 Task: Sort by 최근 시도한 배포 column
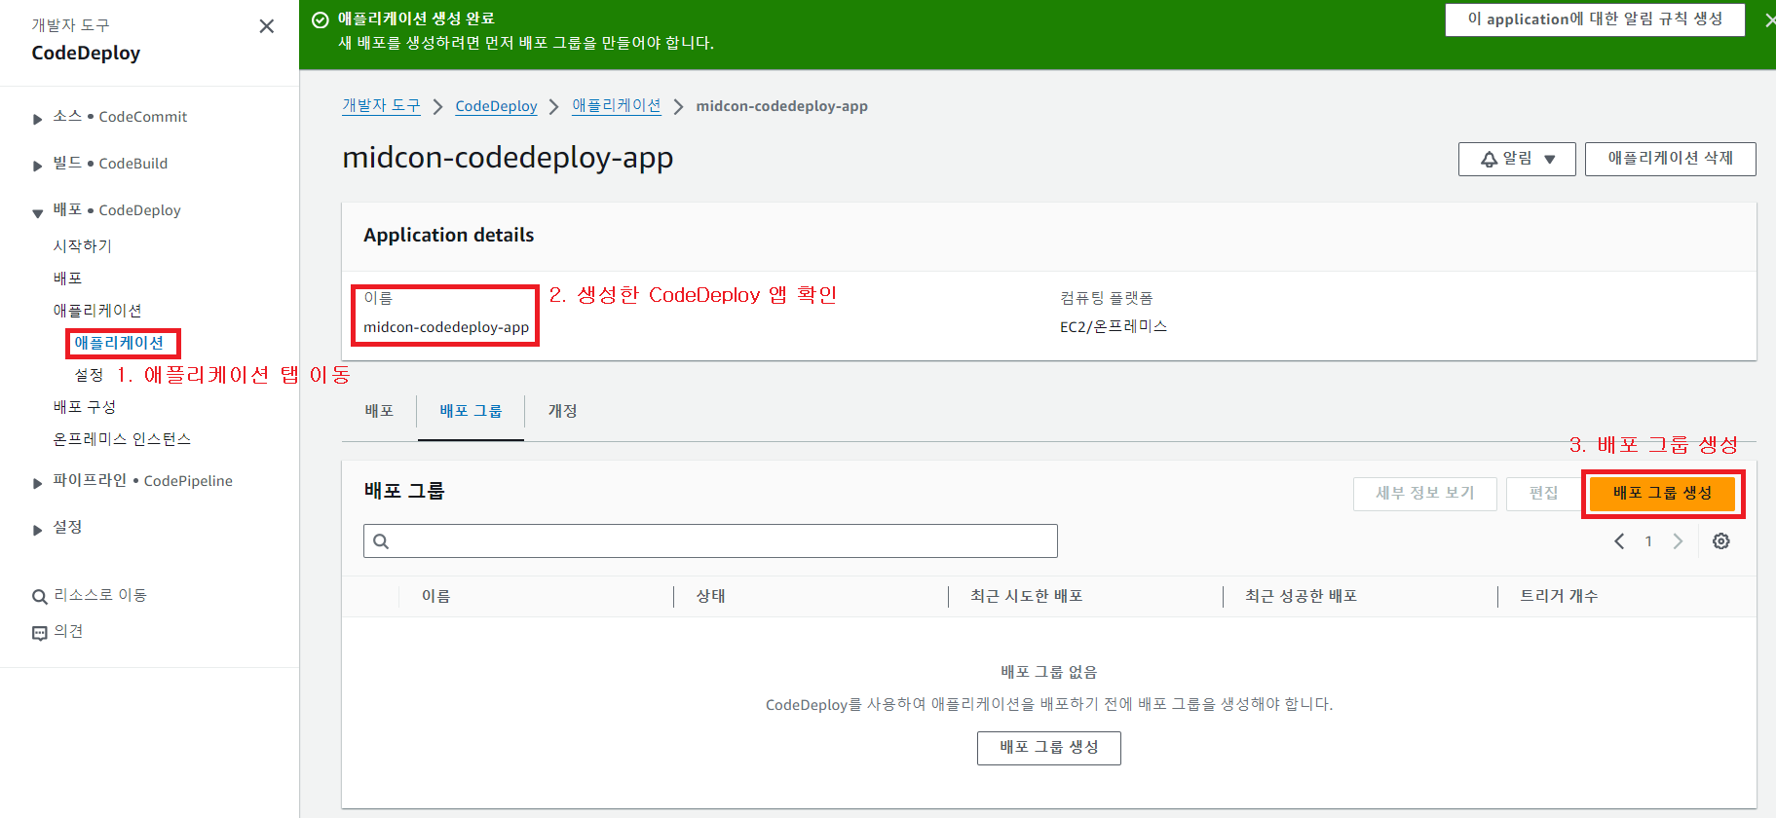[1026, 597]
